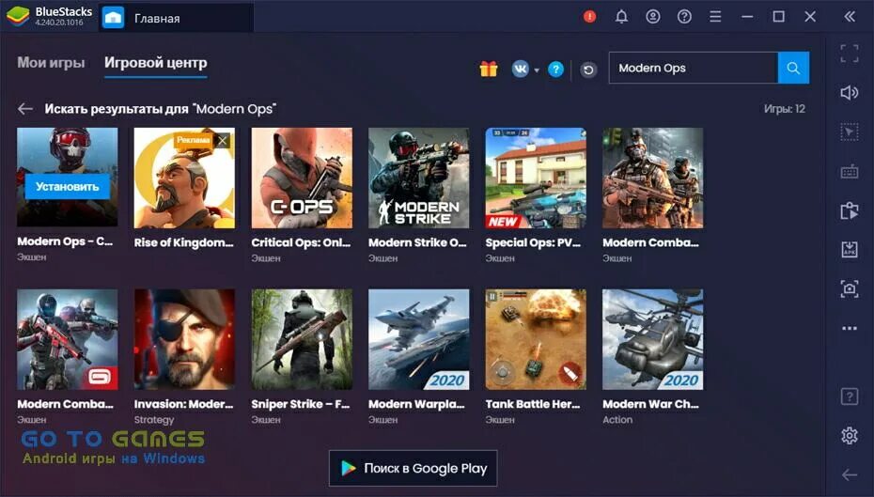Open Rise of Kingdoms game thumbnail
This screenshot has width=874, height=497.
point(184,179)
